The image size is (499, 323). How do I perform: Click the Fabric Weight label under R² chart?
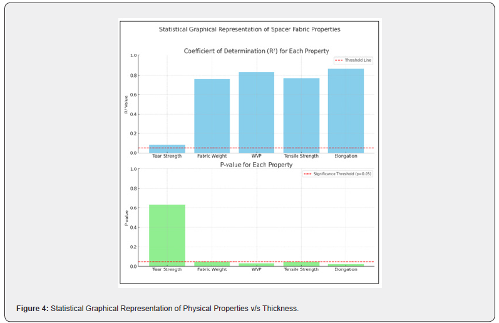[212, 156]
